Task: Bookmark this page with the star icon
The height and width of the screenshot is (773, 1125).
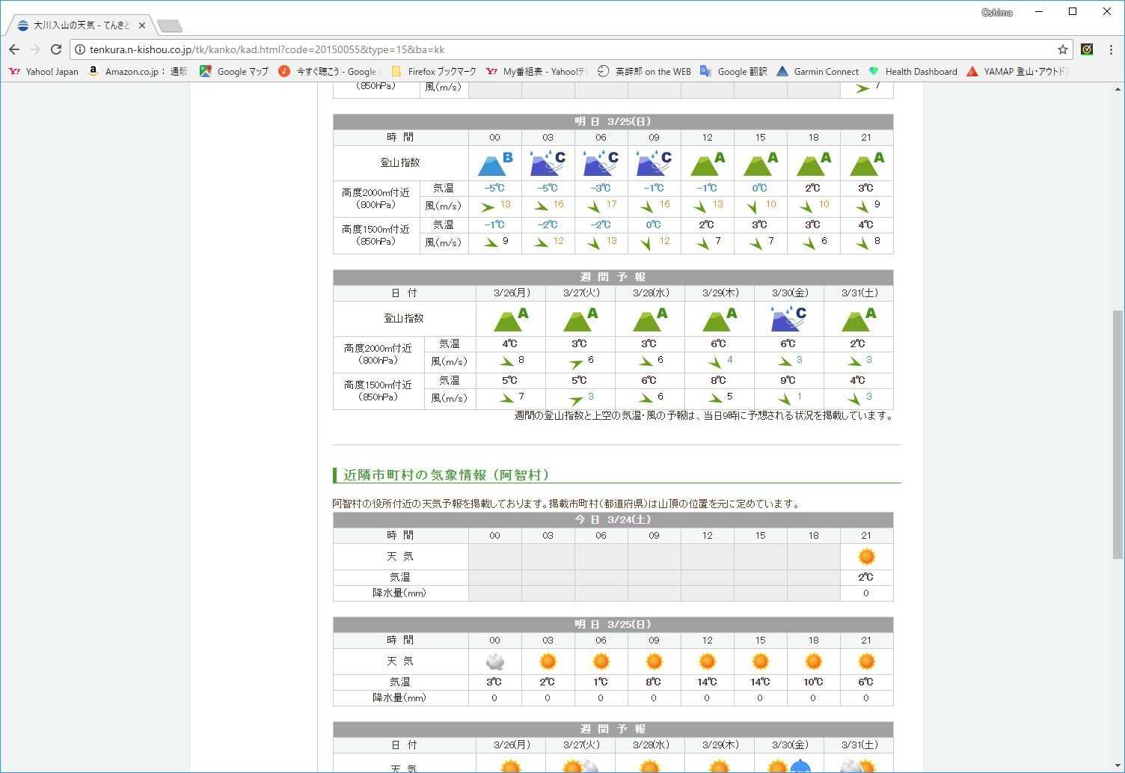Action: pos(1062,49)
